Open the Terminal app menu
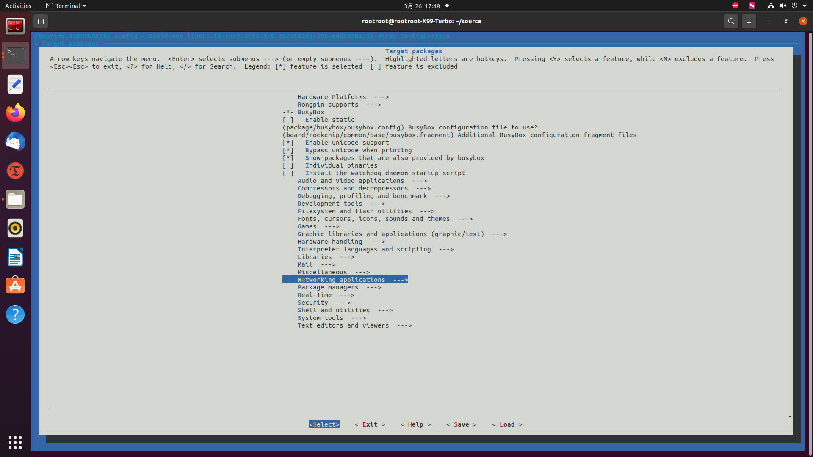This screenshot has width=813, height=457. click(x=66, y=6)
